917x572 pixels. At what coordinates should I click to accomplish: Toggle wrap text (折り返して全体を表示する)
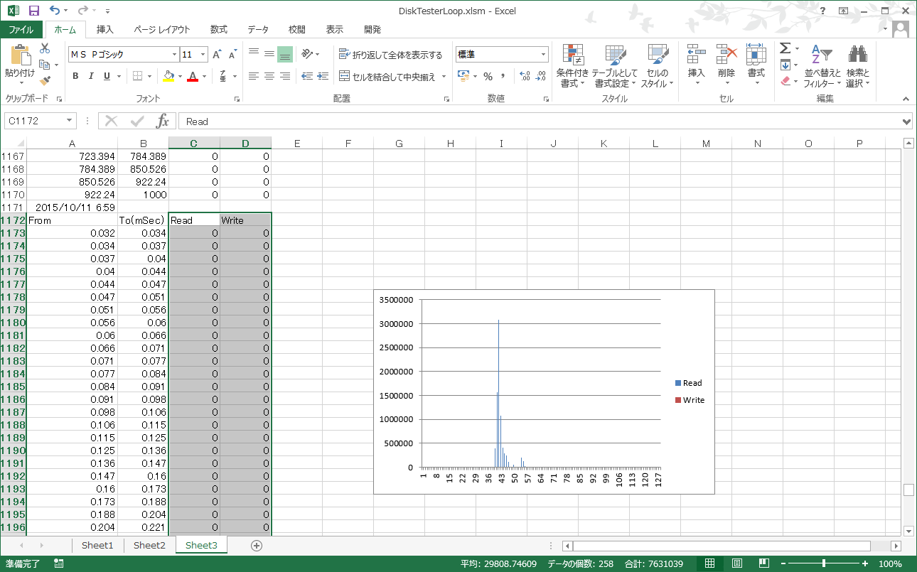click(x=390, y=55)
